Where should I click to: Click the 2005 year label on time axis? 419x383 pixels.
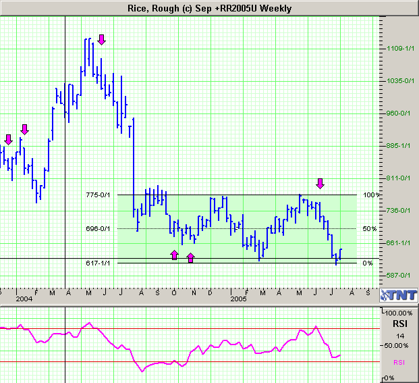point(238,298)
